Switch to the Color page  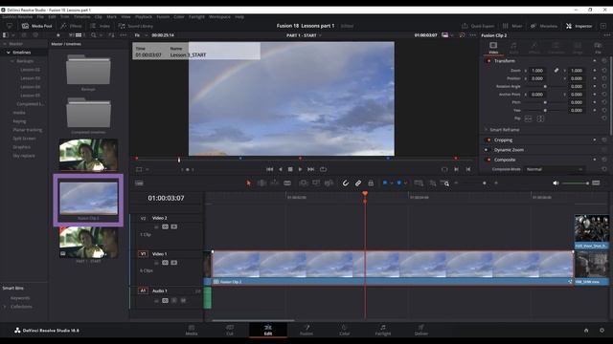(x=345, y=330)
